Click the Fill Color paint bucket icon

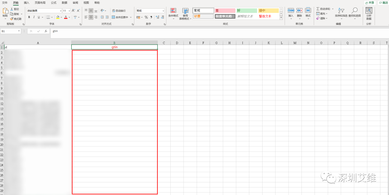coord(58,17)
